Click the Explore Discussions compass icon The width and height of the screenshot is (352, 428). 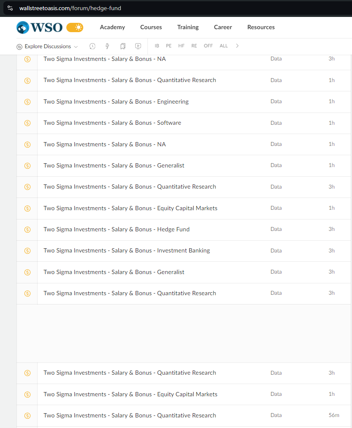(19, 47)
